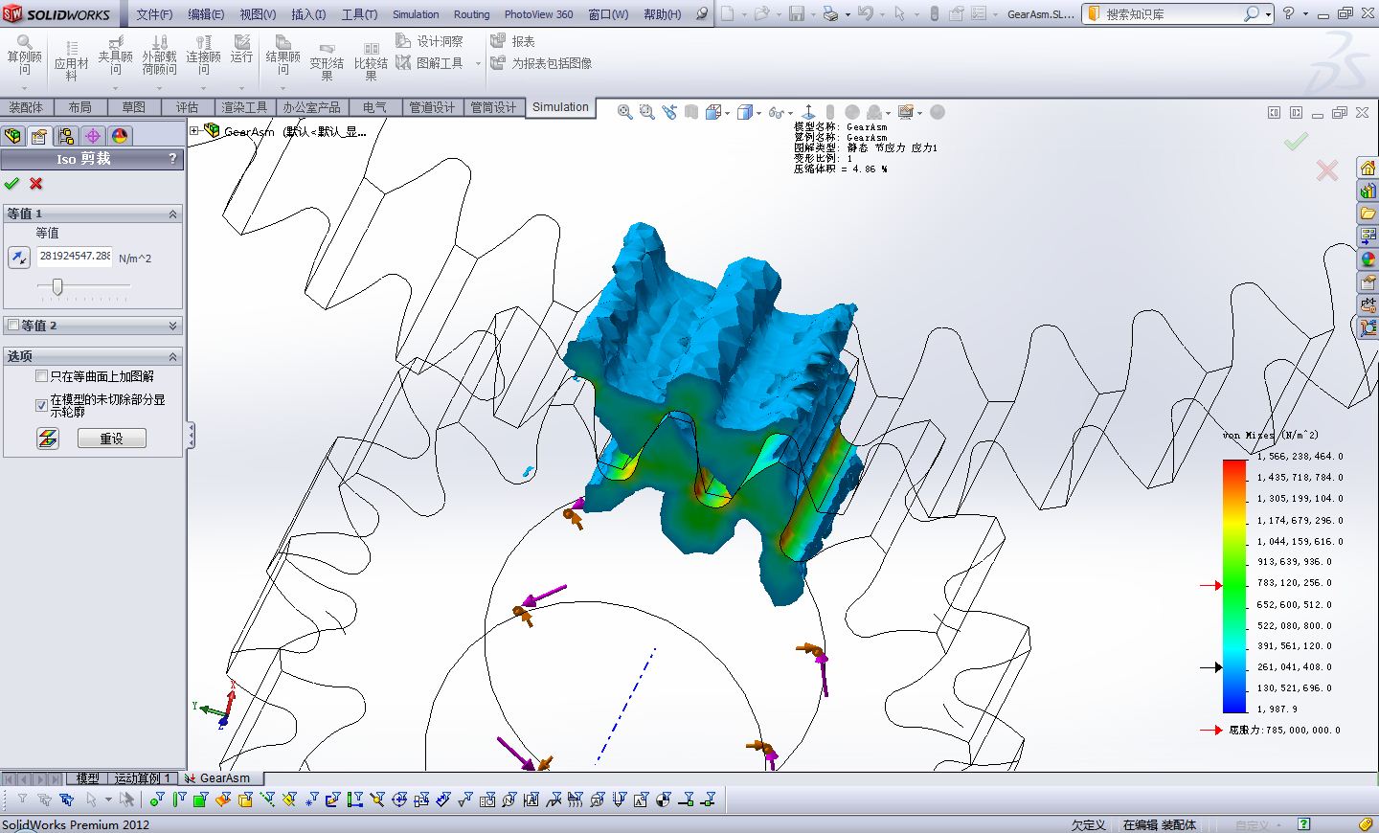Open the search box options dropdown arrow
1379x833 pixels.
[x=1268, y=14]
